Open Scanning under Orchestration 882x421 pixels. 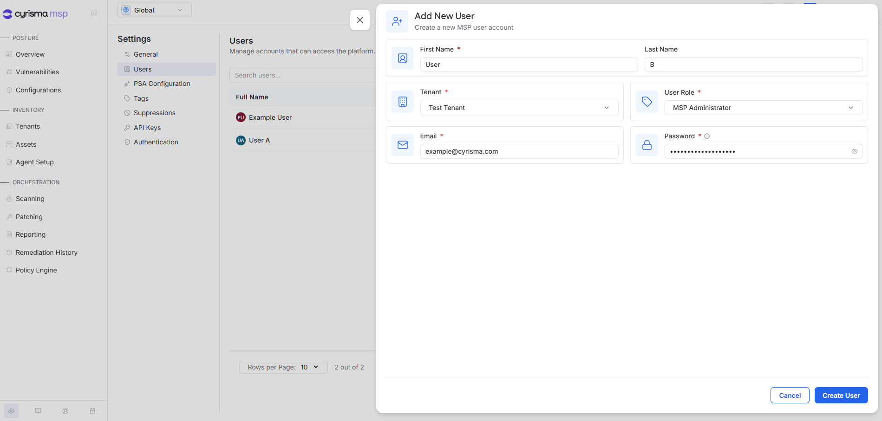[30, 199]
